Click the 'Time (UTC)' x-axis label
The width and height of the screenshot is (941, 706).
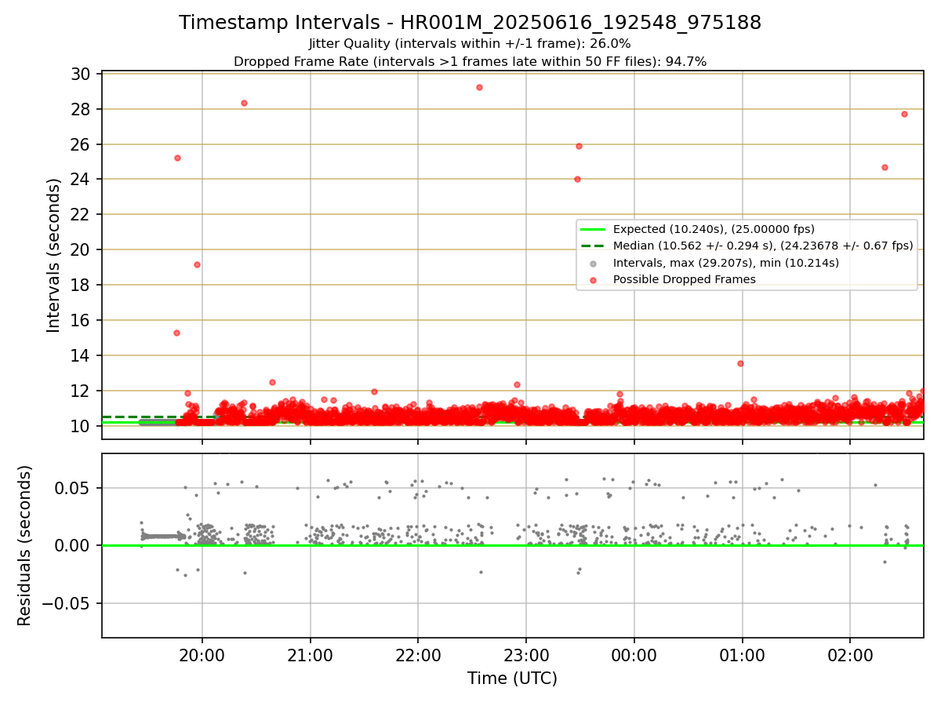(x=512, y=679)
